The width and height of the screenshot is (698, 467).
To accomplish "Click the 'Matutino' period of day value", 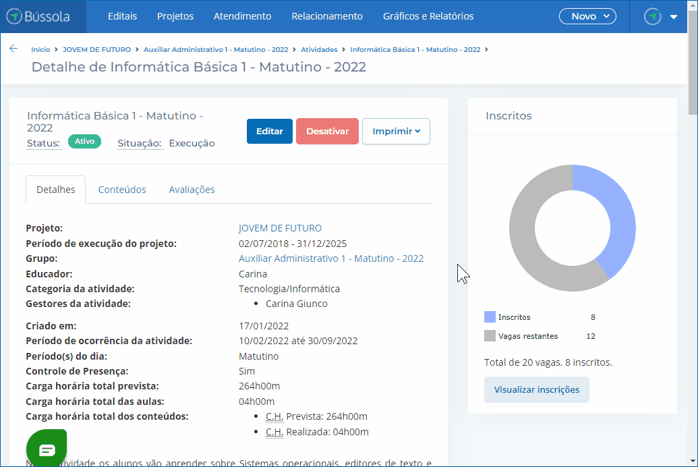I will pos(259,356).
